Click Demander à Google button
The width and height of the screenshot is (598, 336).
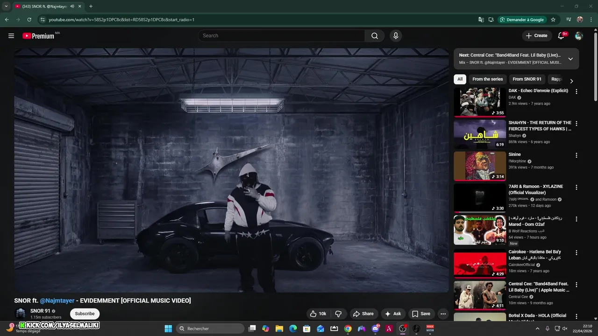click(521, 20)
